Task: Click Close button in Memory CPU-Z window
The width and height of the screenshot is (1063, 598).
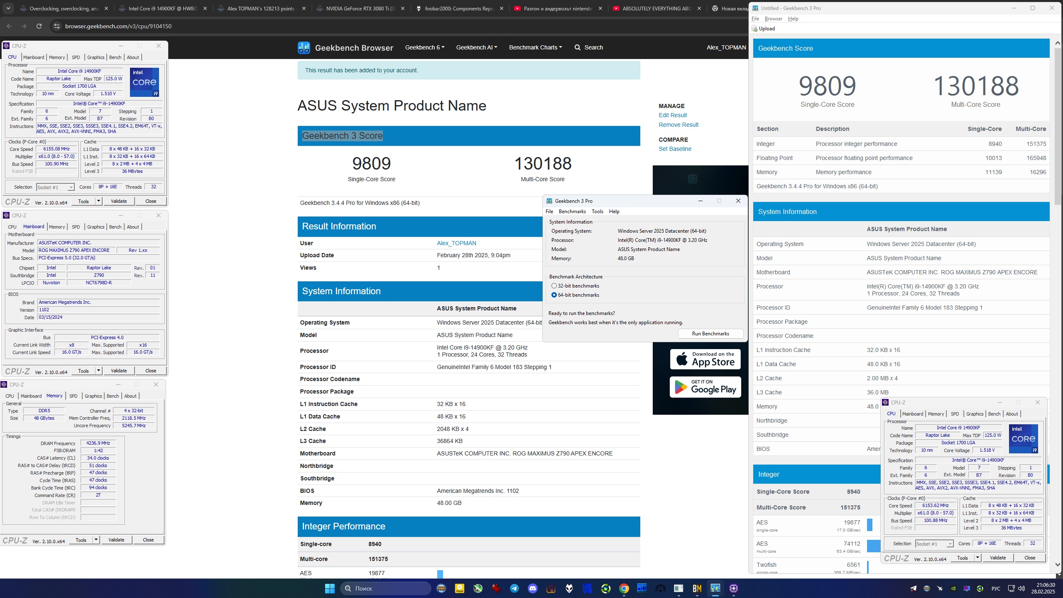Action: [148, 540]
